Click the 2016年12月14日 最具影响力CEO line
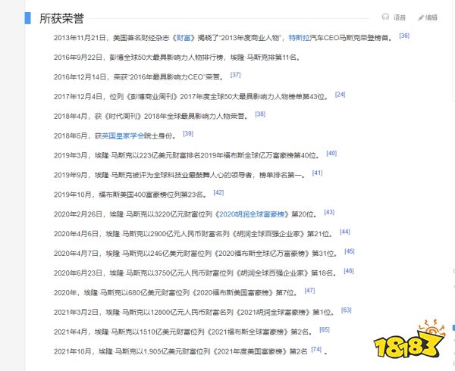 139,76
